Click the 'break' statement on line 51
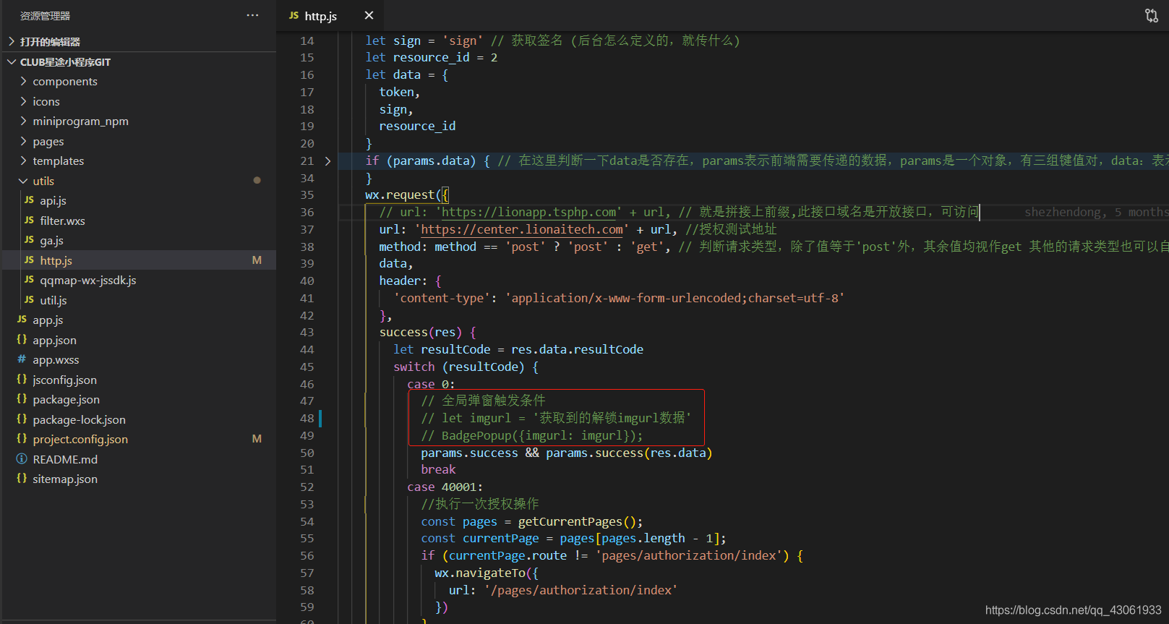1169x624 pixels. (x=438, y=469)
